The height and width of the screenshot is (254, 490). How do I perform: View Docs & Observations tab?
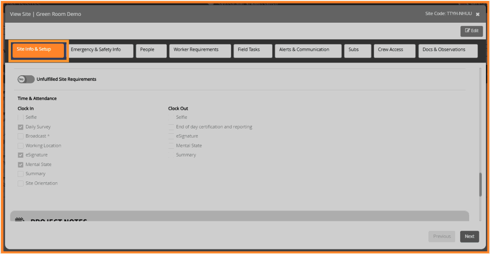point(448,51)
